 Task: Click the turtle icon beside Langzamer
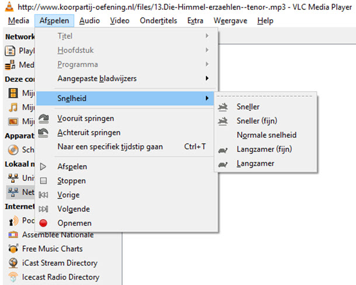point(223,164)
